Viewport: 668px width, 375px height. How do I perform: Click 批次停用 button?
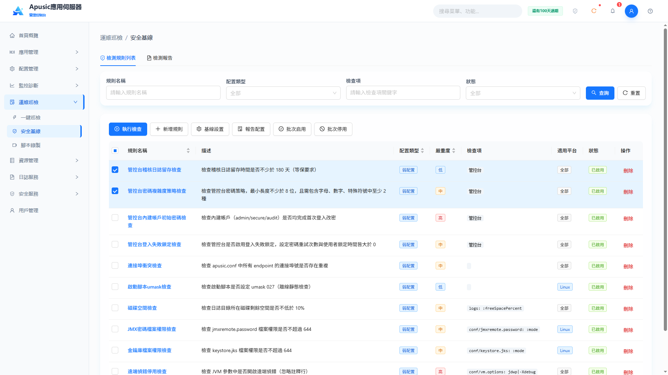(x=333, y=129)
